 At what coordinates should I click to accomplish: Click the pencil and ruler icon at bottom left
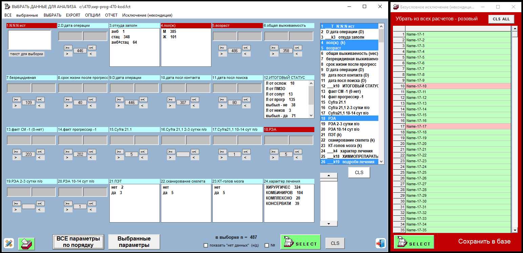pyautogui.click(x=9, y=243)
